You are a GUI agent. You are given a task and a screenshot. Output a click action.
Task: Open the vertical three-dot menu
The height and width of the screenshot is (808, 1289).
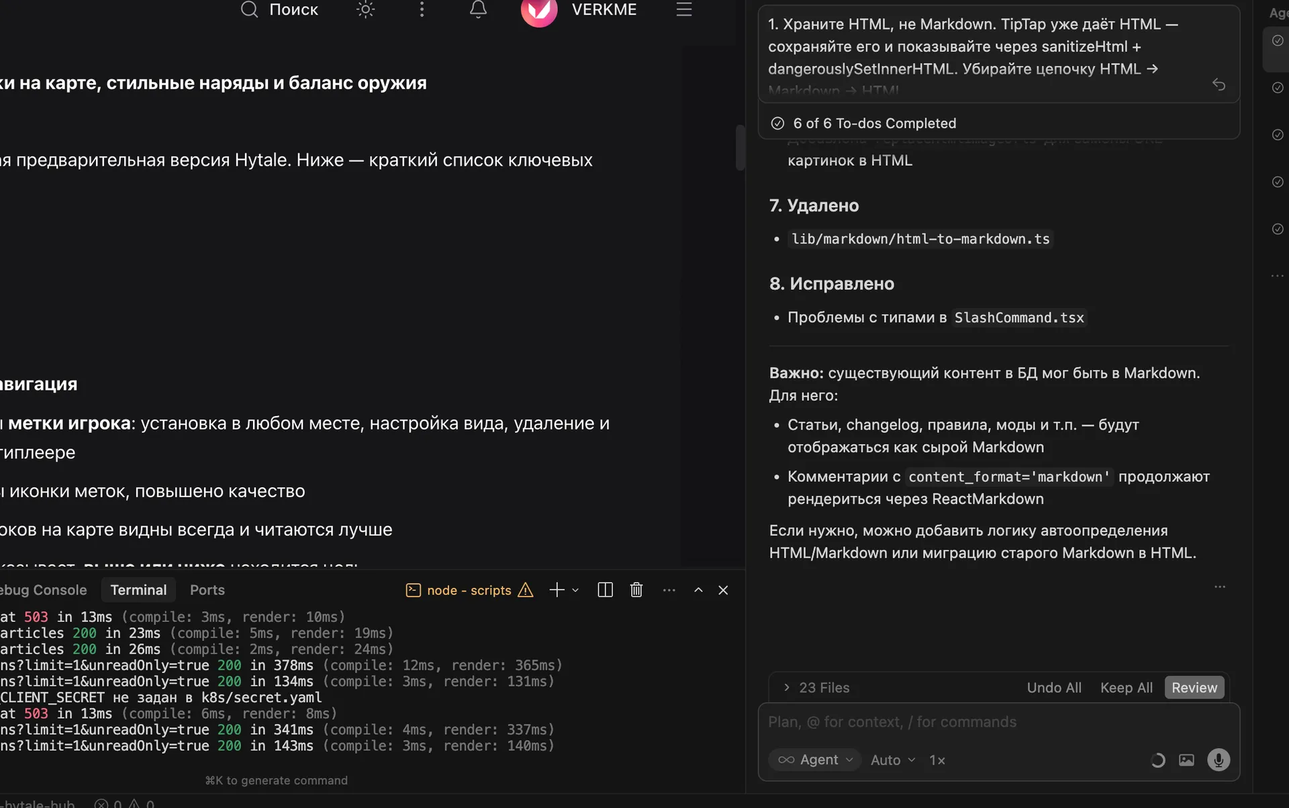pos(422,9)
